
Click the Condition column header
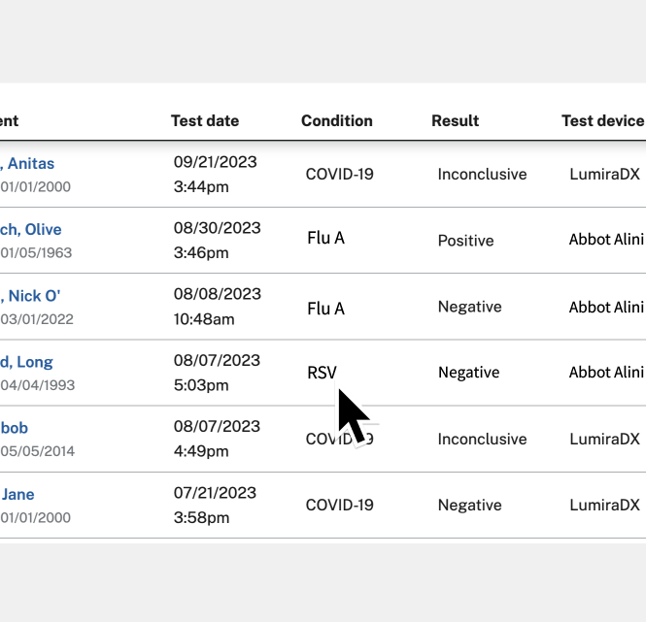[337, 120]
